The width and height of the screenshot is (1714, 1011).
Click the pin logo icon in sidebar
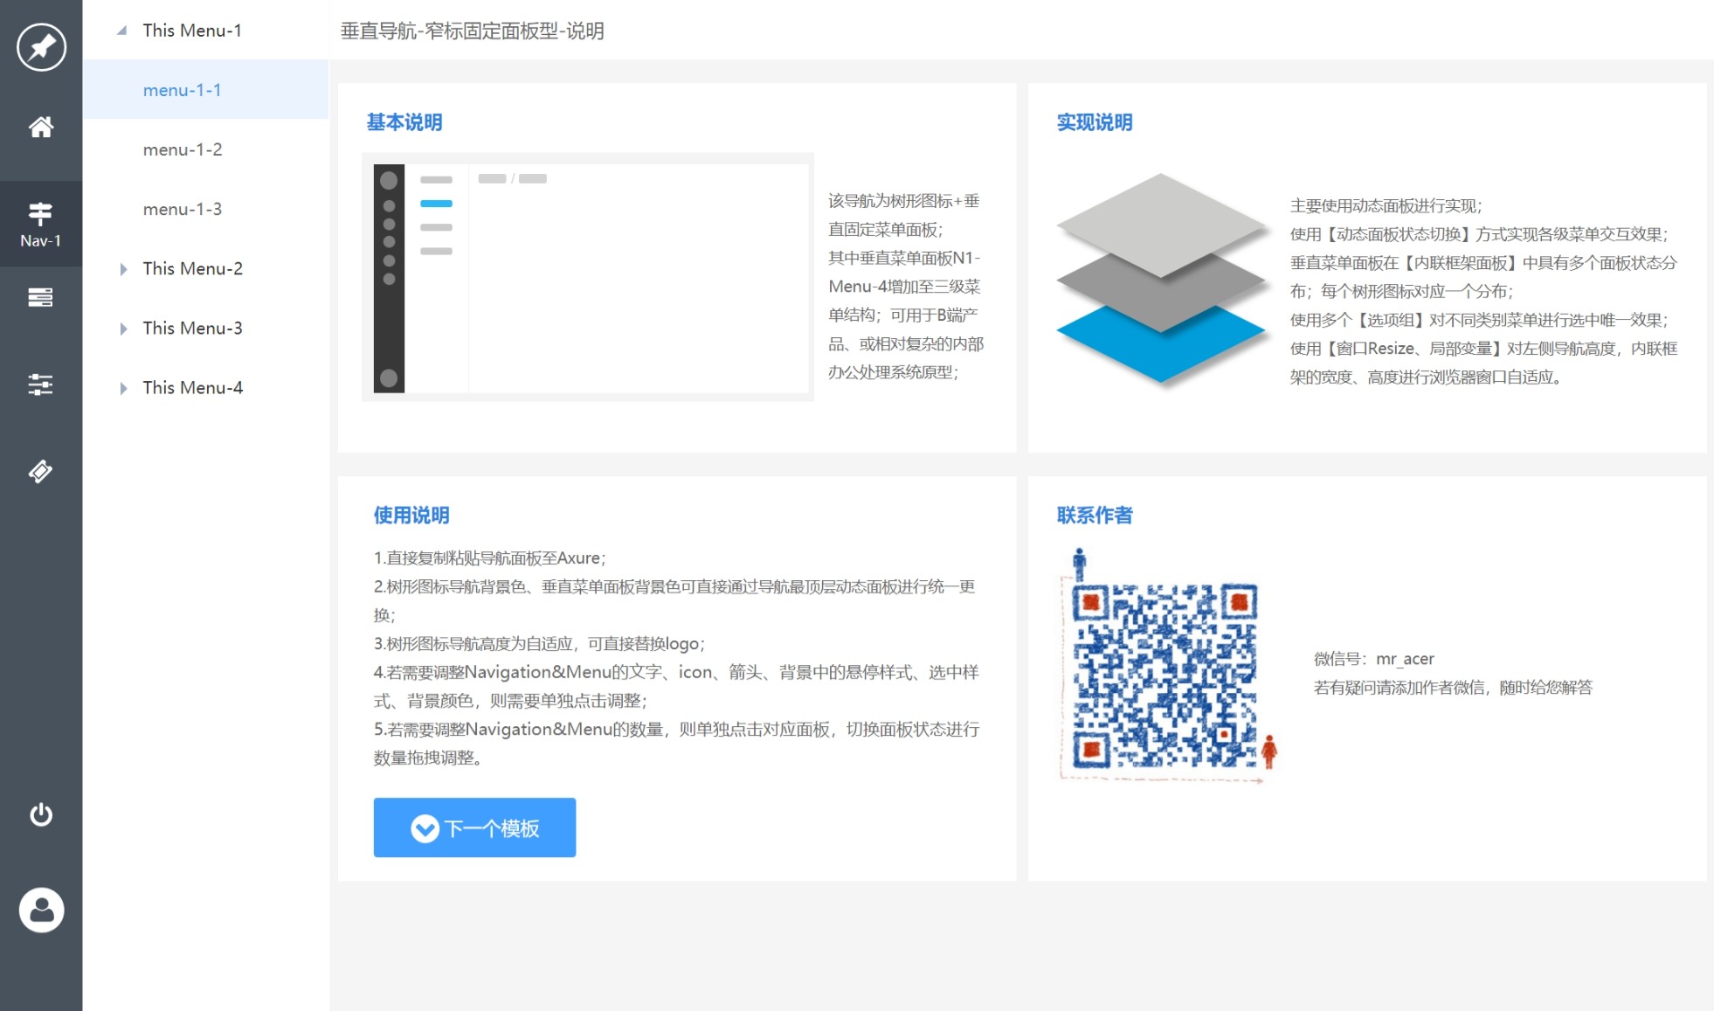tap(41, 47)
